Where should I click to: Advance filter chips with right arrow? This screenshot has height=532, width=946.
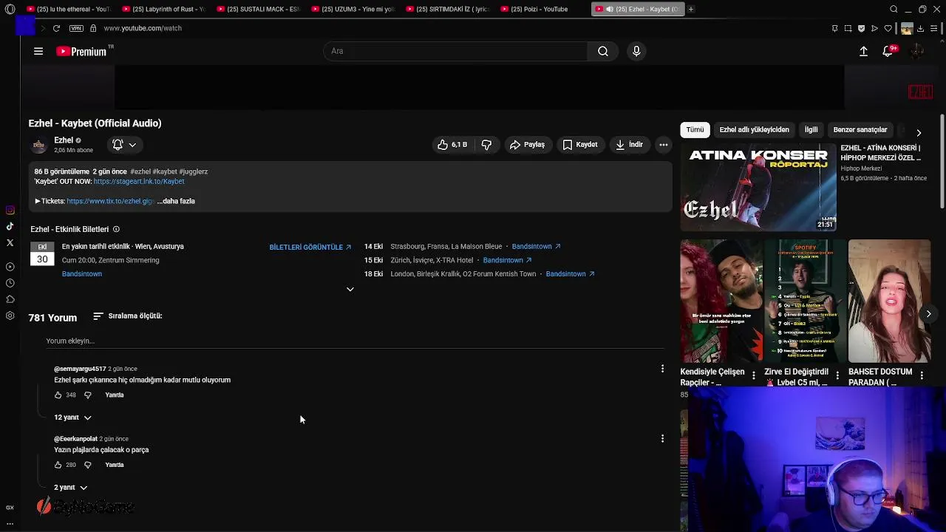point(919,132)
